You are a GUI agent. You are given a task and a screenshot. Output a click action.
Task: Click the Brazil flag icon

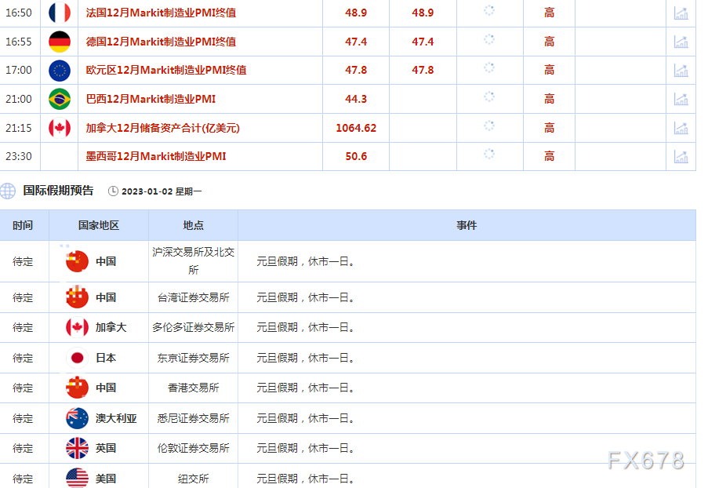(60, 99)
